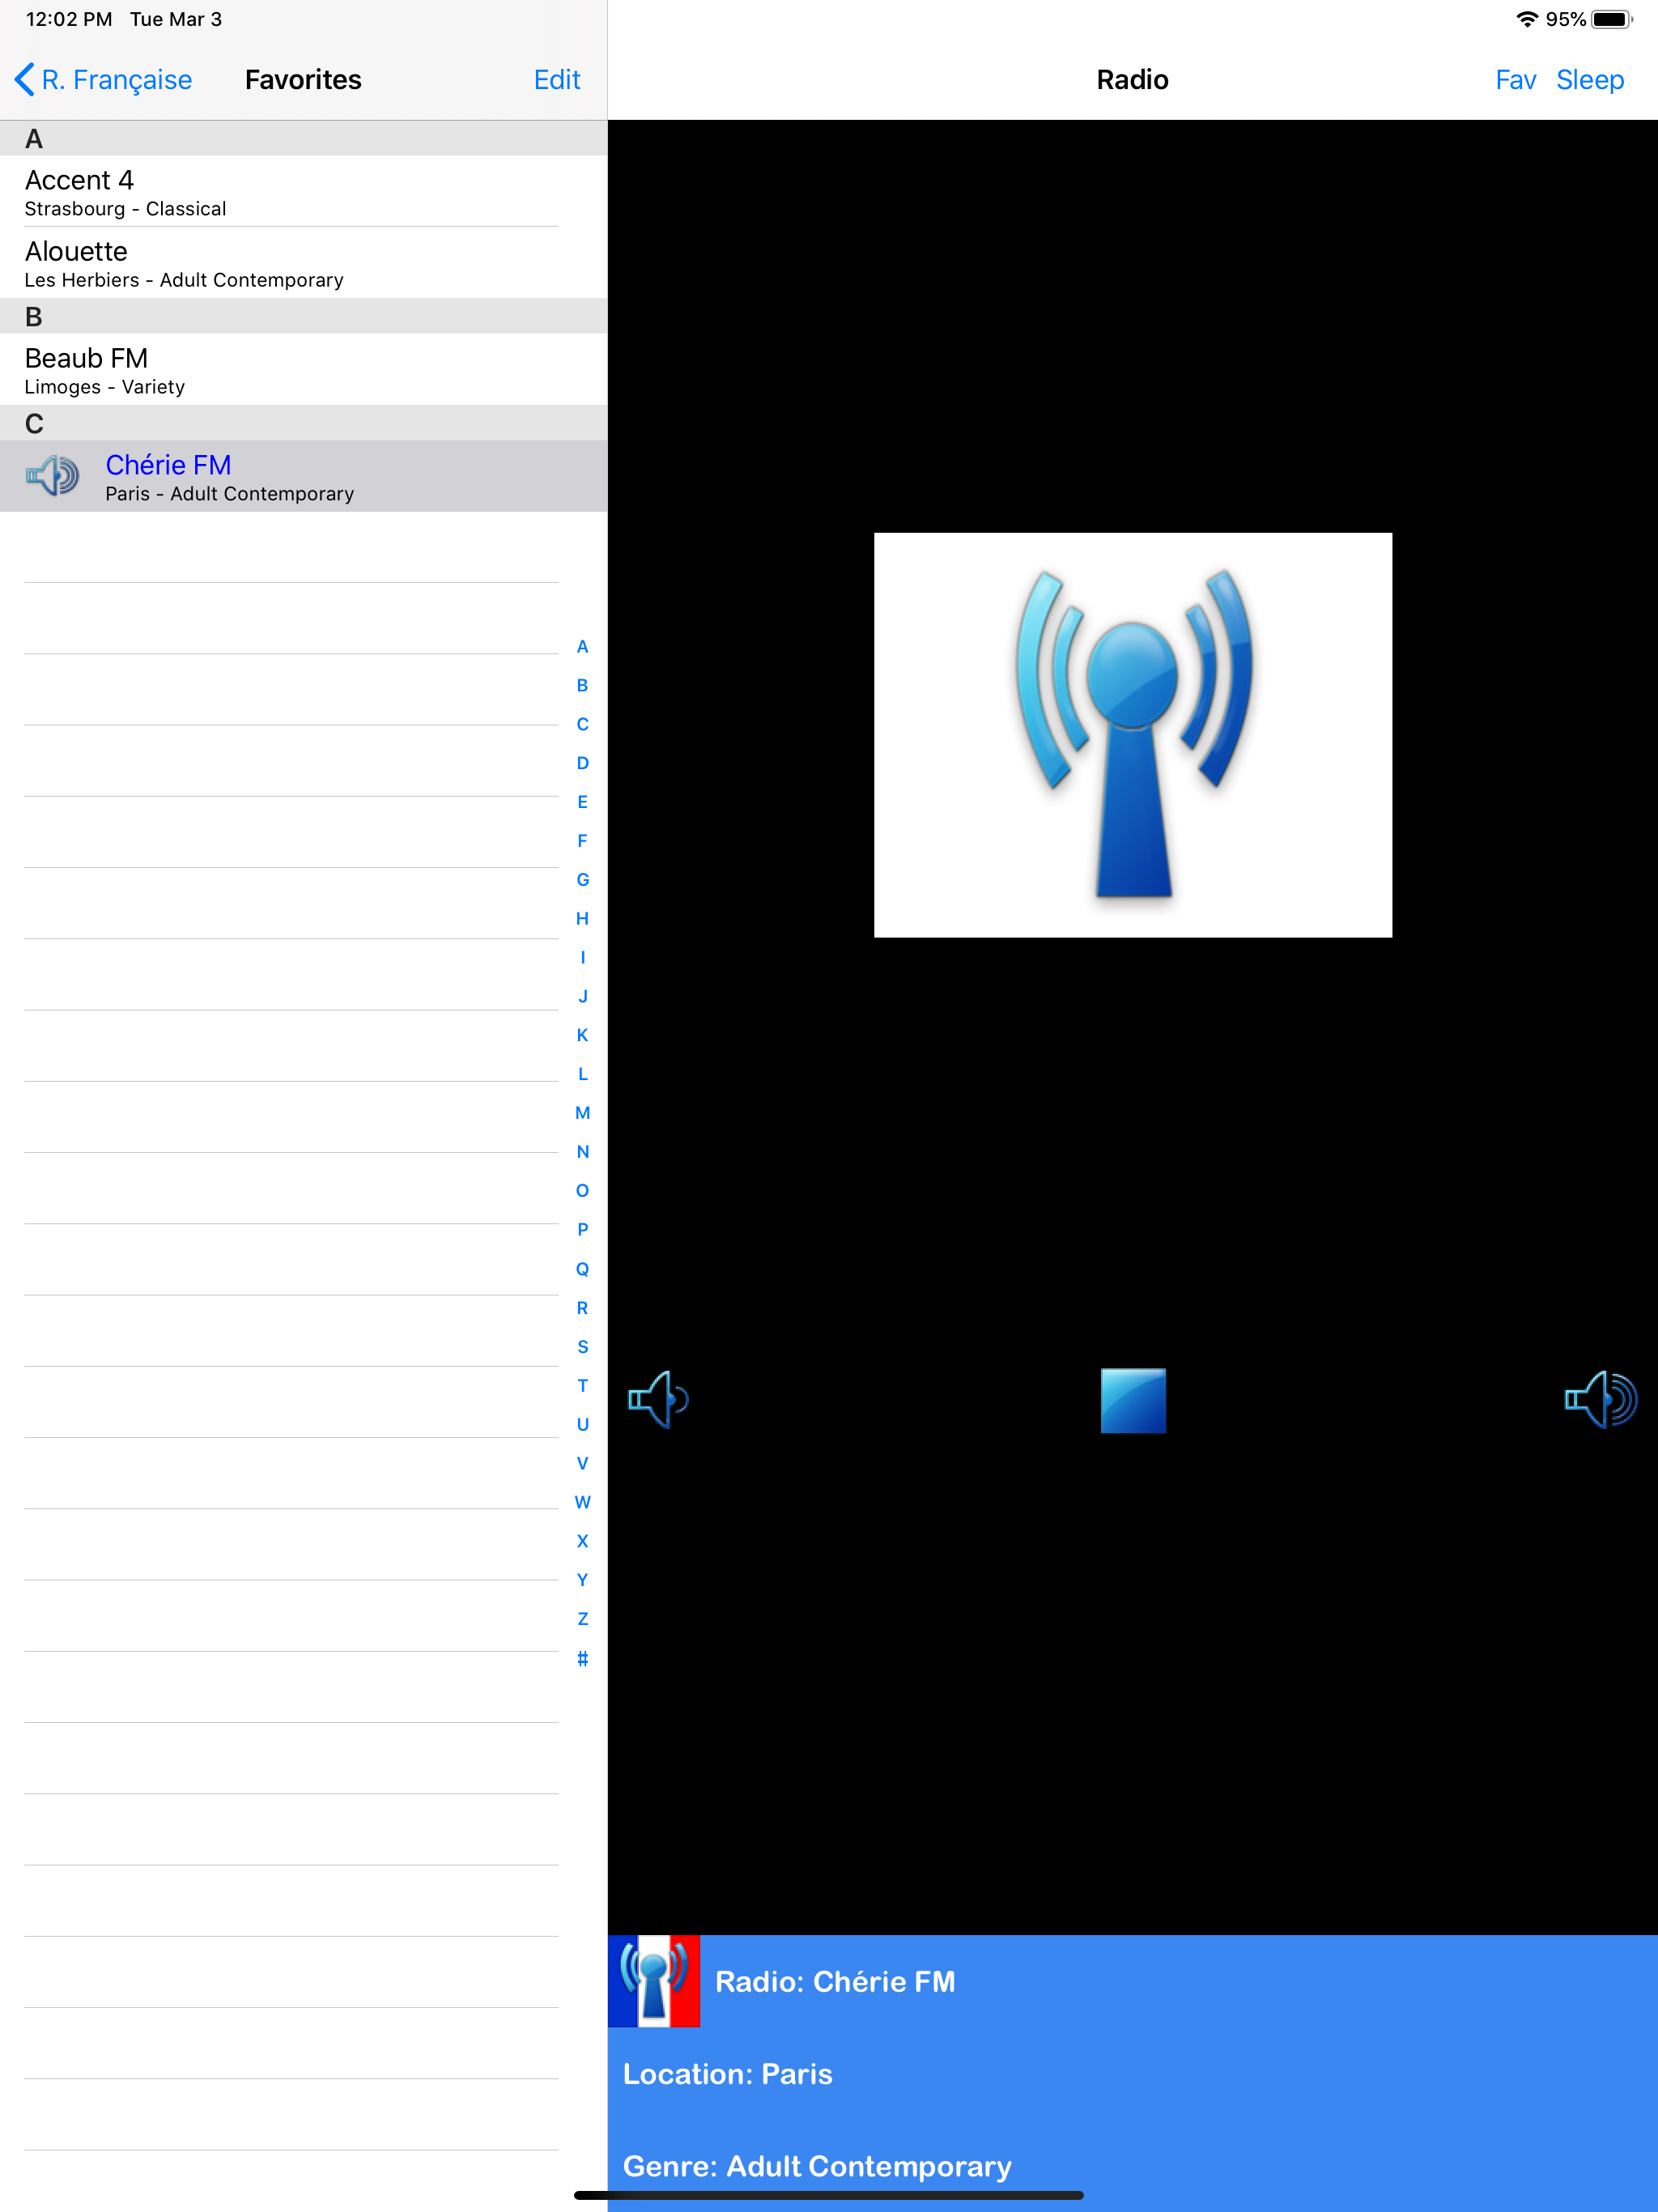Jump to index letter Y
The width and height of the screenshot is (1658, 2212).
[583, 1580]
